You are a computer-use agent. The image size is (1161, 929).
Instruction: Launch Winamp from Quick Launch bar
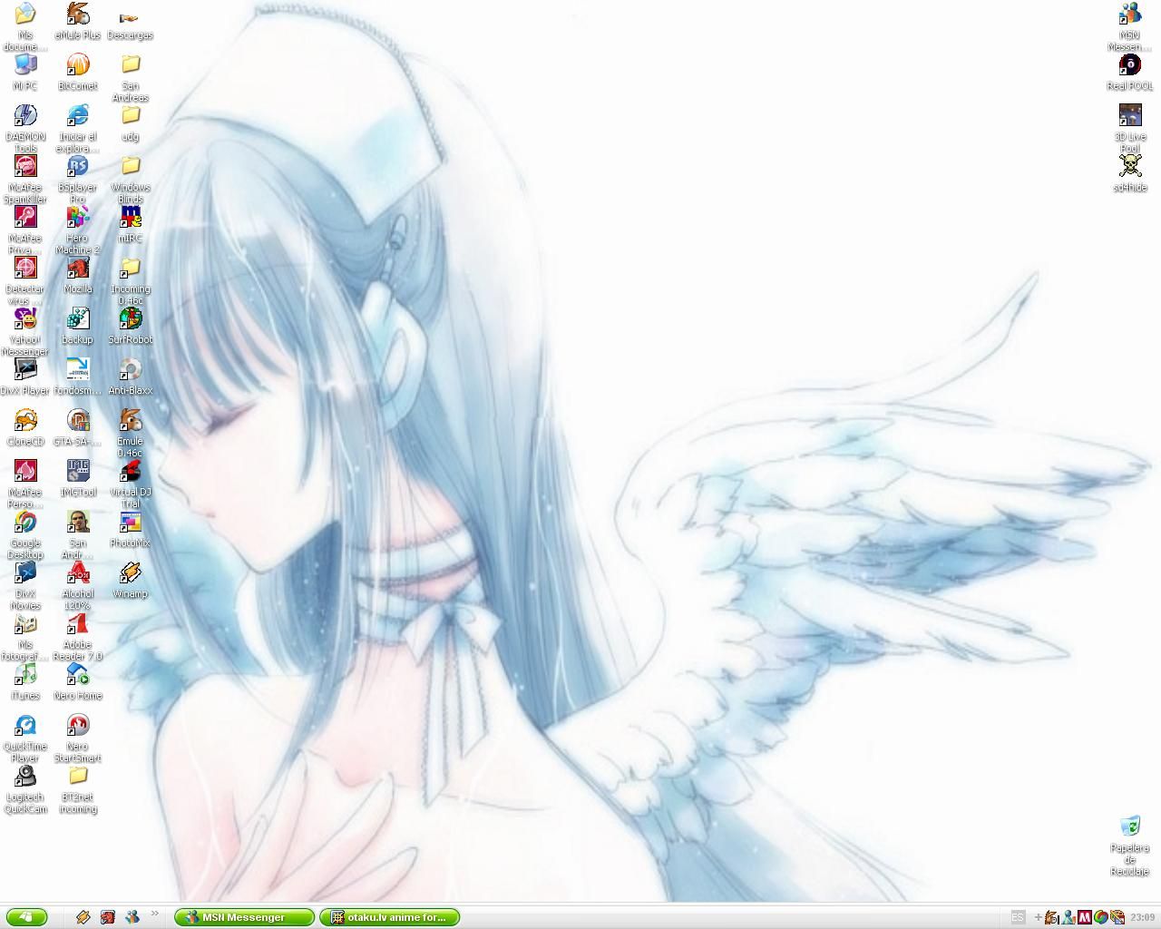point(83,917)
